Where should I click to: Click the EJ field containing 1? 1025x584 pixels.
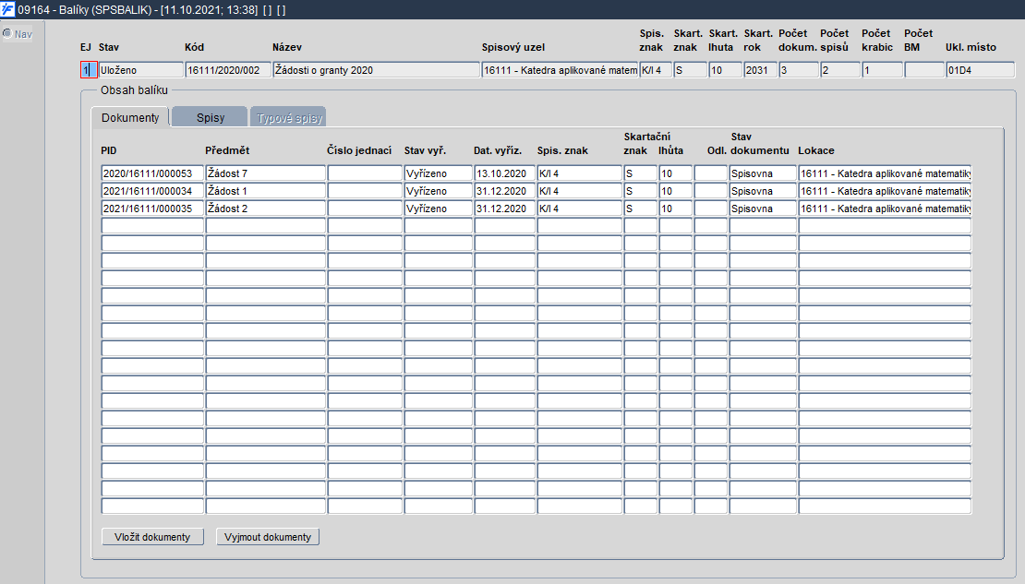[x=89, y=70]
